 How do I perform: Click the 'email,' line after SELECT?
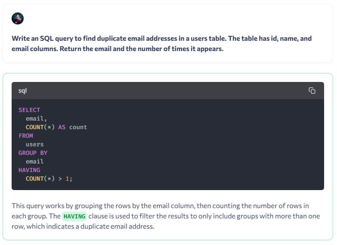coord(36,118)
